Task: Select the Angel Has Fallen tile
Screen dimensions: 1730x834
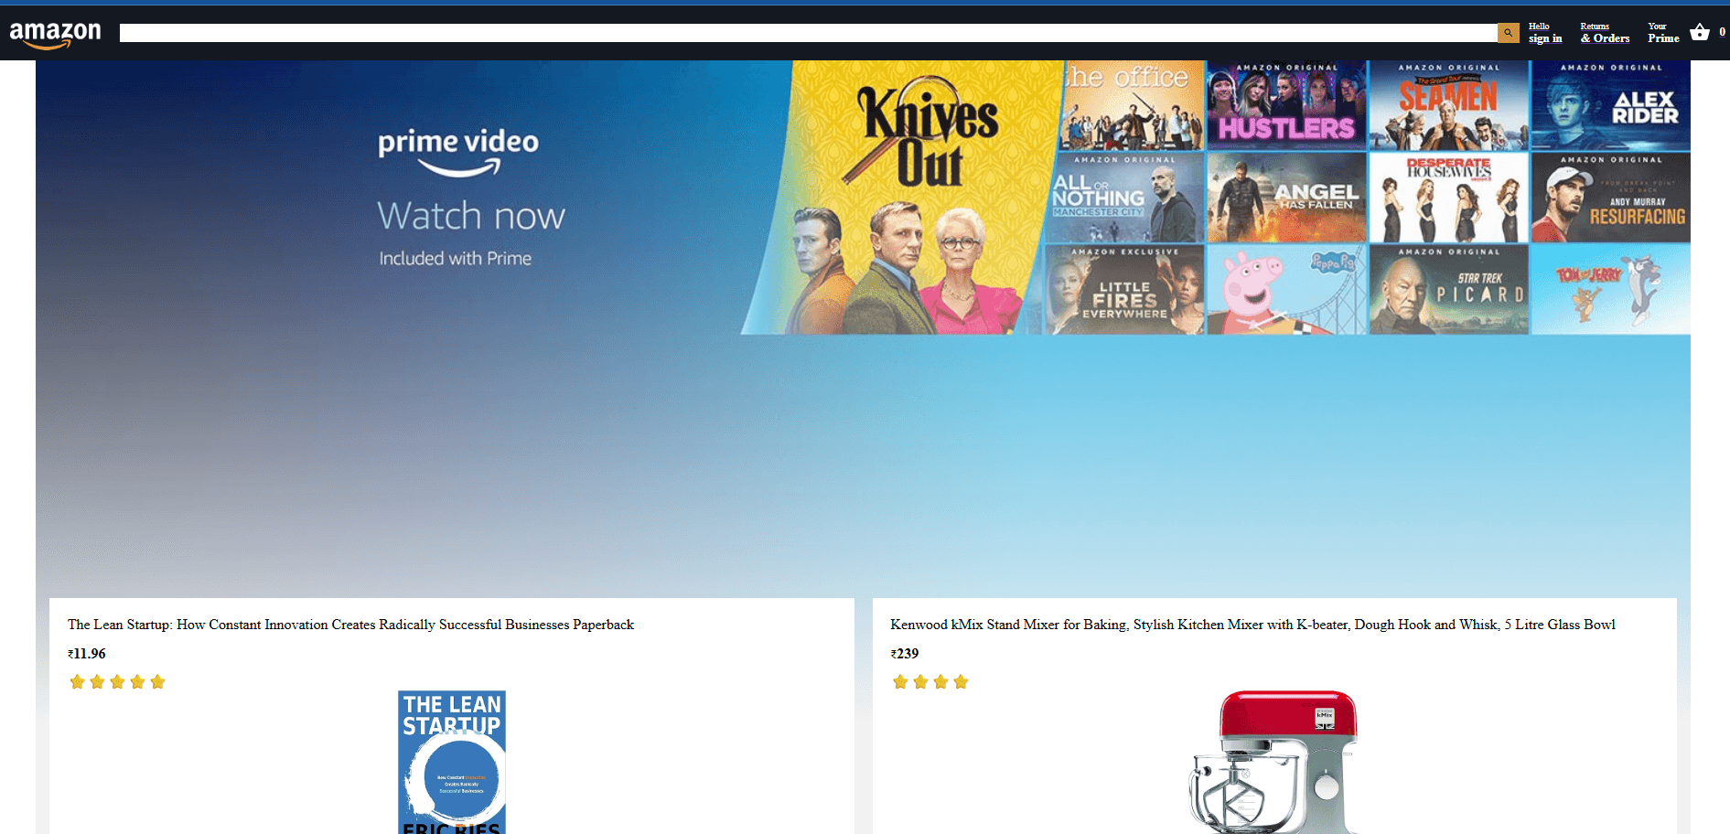Action: (1286, 198)
